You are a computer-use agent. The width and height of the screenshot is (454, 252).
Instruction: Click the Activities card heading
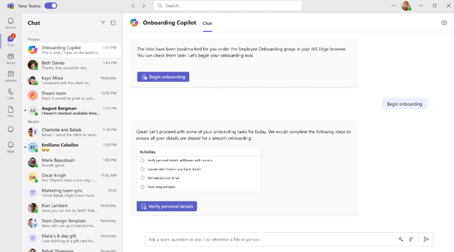pyautogui.click(x=147, y=152)
